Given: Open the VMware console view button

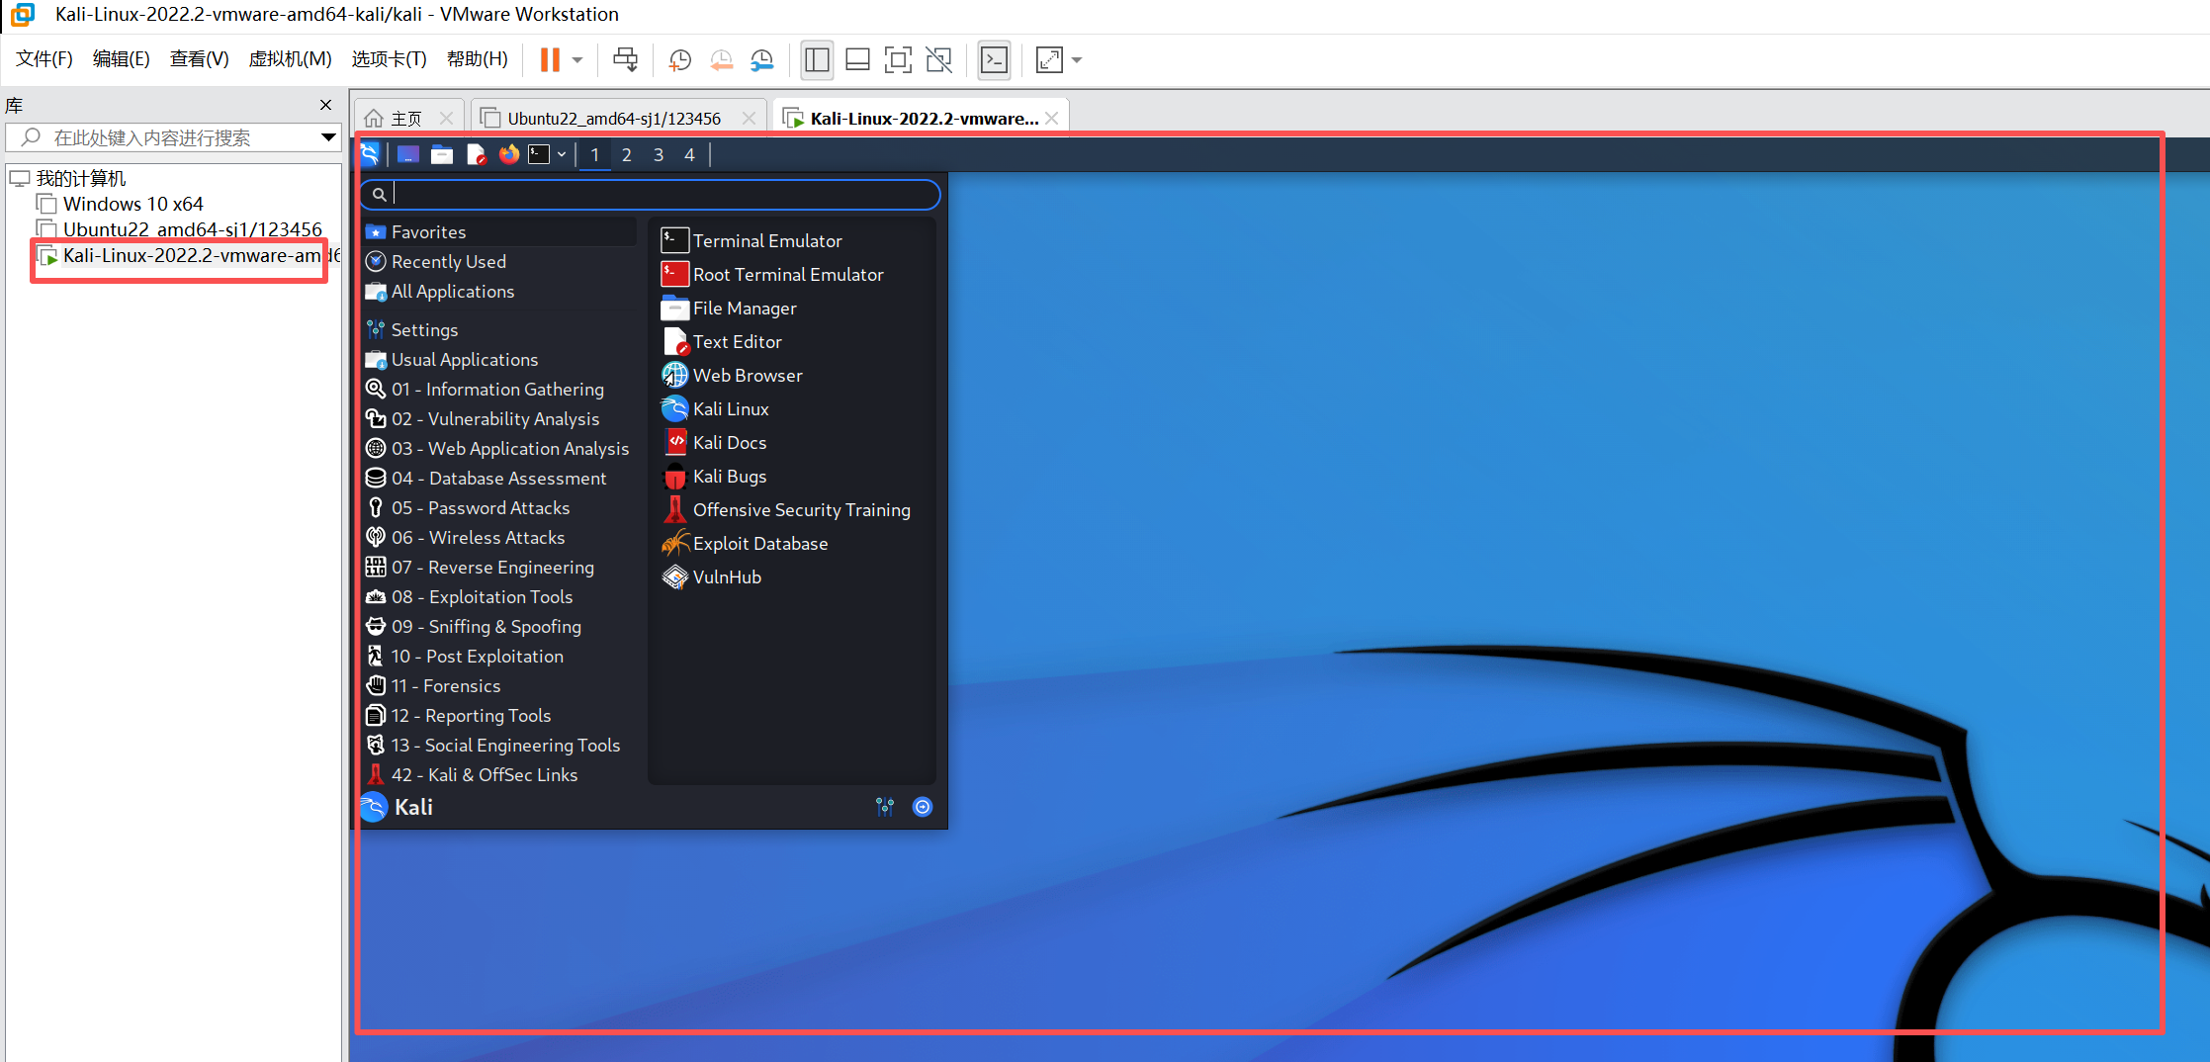Looking at the screenshot, I should 994,60.
